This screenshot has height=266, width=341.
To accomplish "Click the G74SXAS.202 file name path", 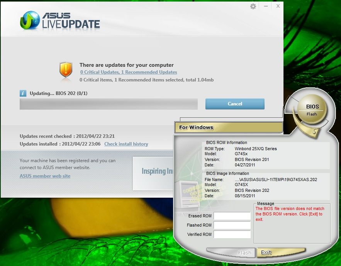I will [276, 180].
